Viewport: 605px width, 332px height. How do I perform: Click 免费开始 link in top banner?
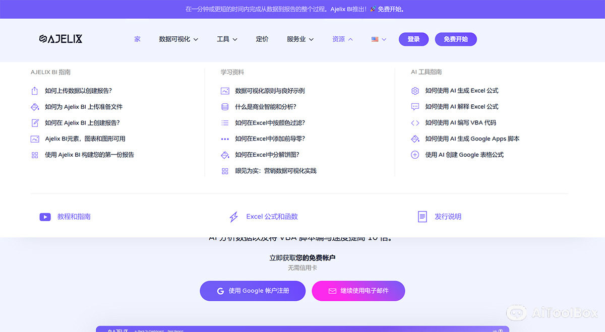[x=391, y=9]
